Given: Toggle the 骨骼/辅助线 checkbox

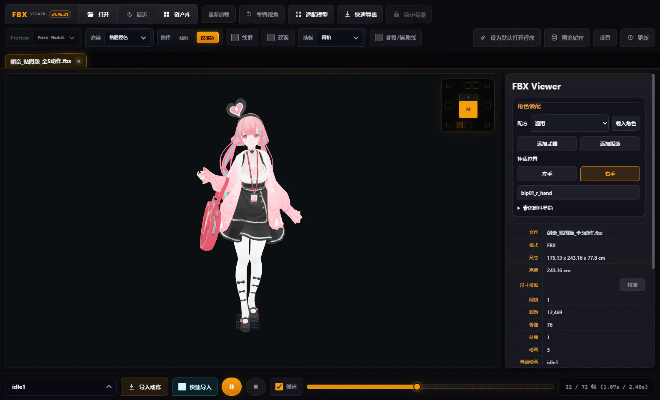Looking at the screenshot, I should click(x=379, y=37).
